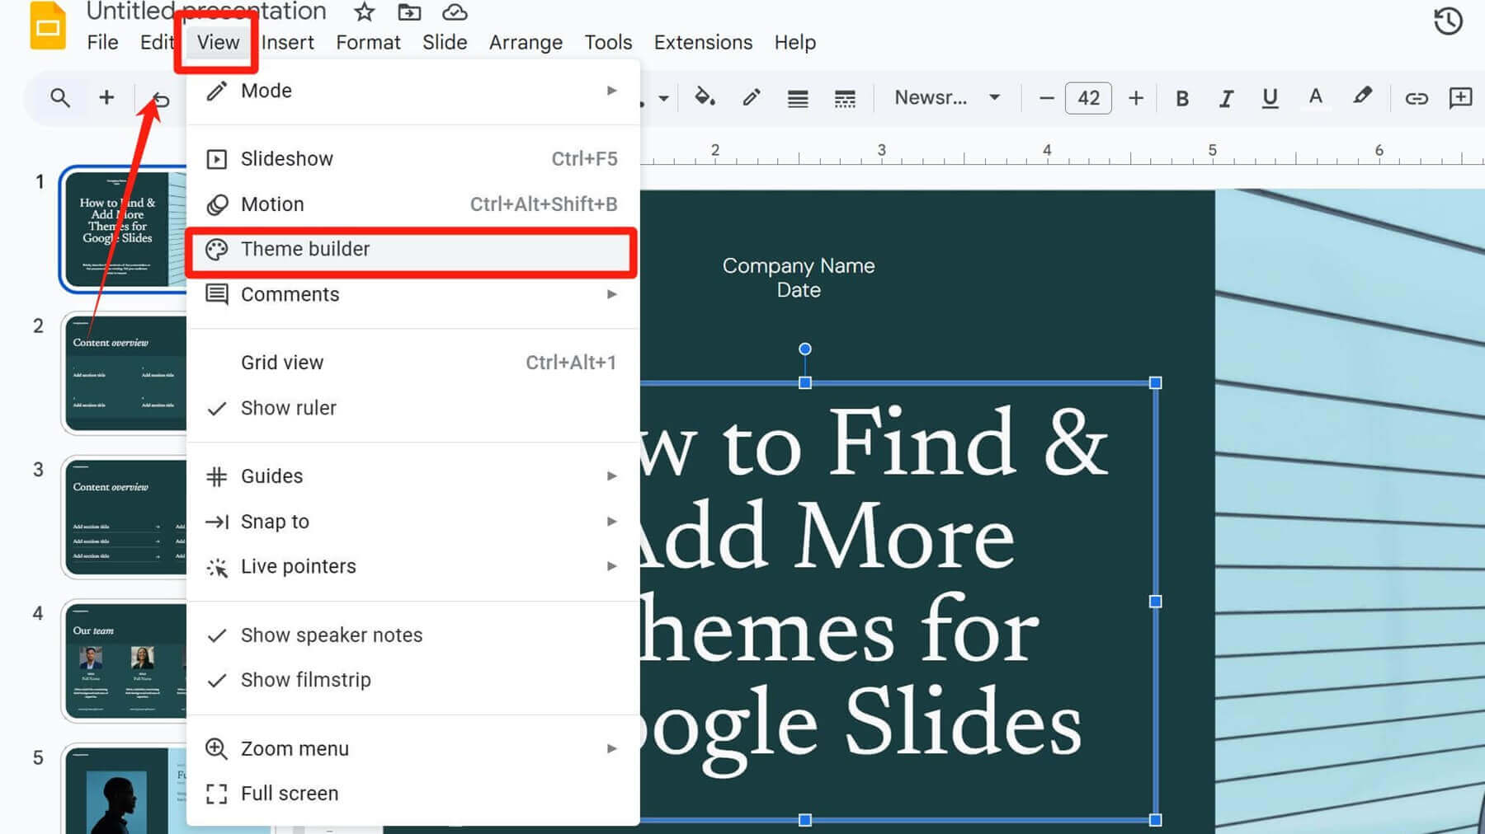Click Company Name Date text on slide
The width and height of the screenshot is (1485, 834).
(x=798, y=278)
